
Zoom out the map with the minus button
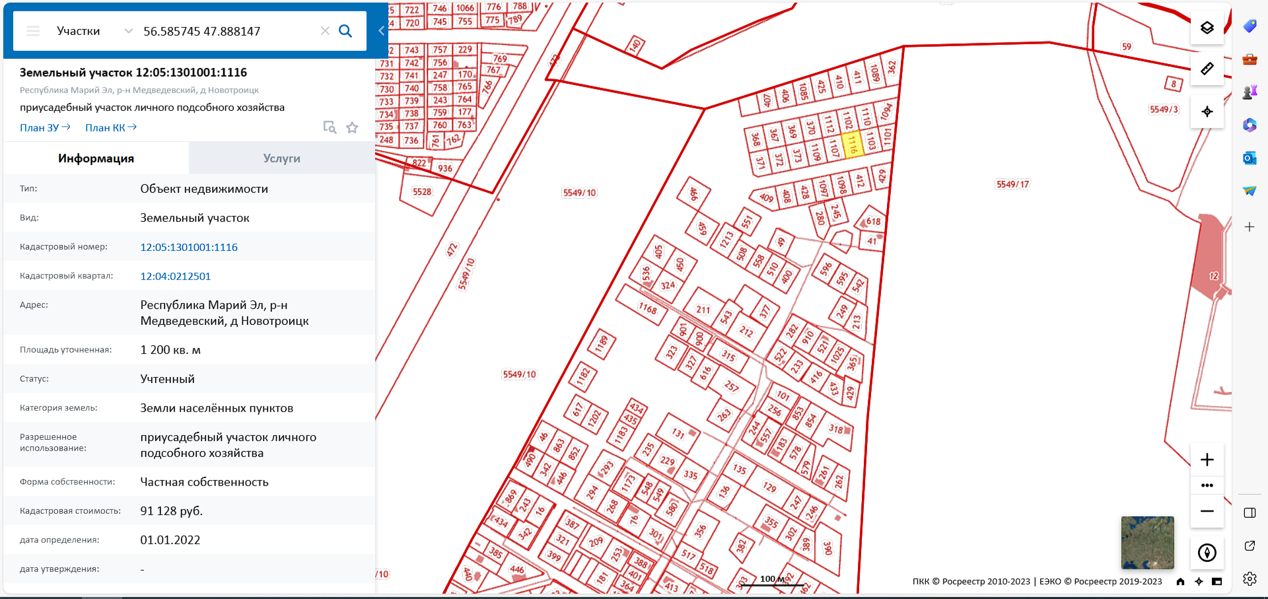point(1207,511)
